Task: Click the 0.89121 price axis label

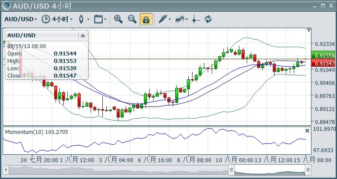Action: [x=325, y=109]
